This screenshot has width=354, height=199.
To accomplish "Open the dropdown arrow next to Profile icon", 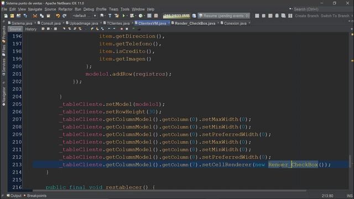I will pyautogui.click(x=144, y=16).
